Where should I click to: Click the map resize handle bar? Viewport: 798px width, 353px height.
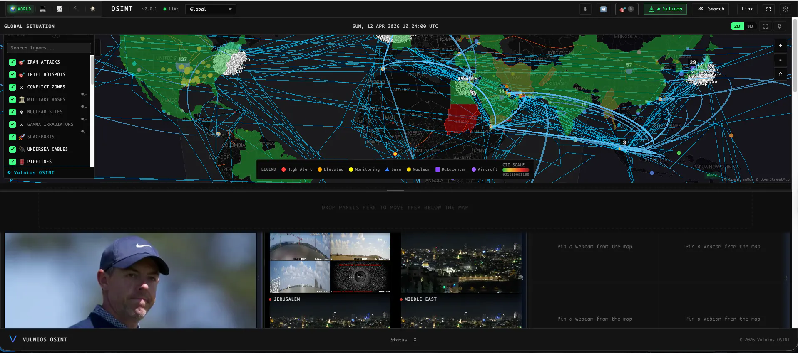click(395, 191)
